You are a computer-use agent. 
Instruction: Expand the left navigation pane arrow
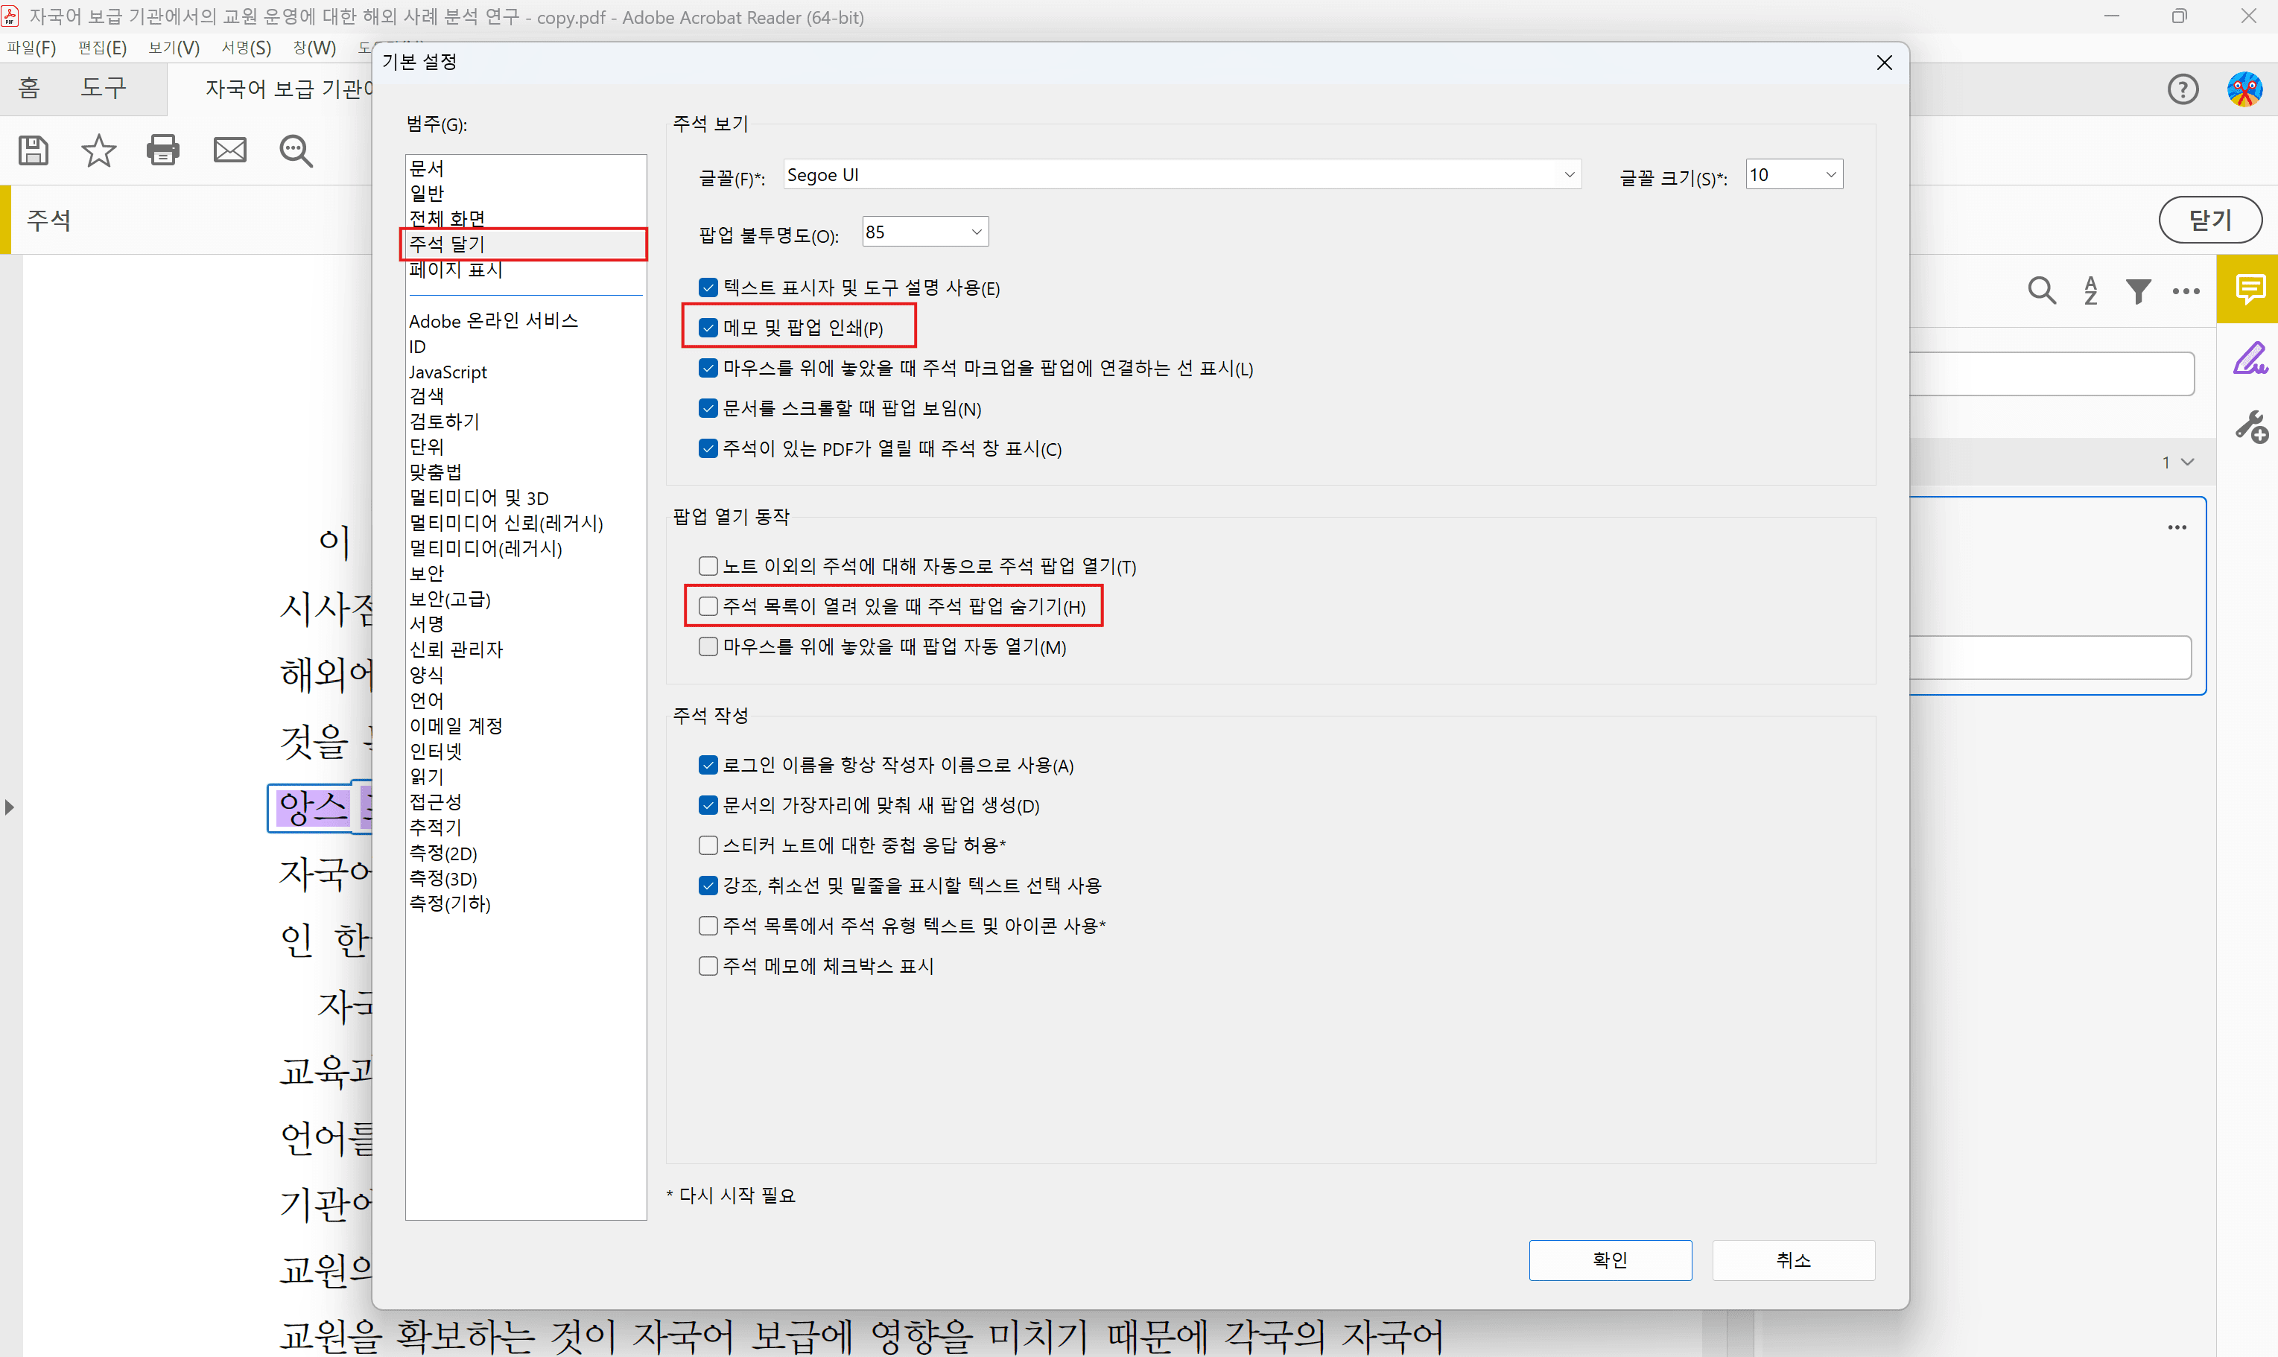[x=9, y=807]
